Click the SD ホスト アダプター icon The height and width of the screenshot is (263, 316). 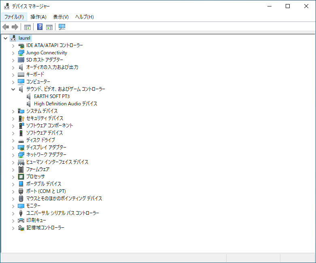pos(21,60)
